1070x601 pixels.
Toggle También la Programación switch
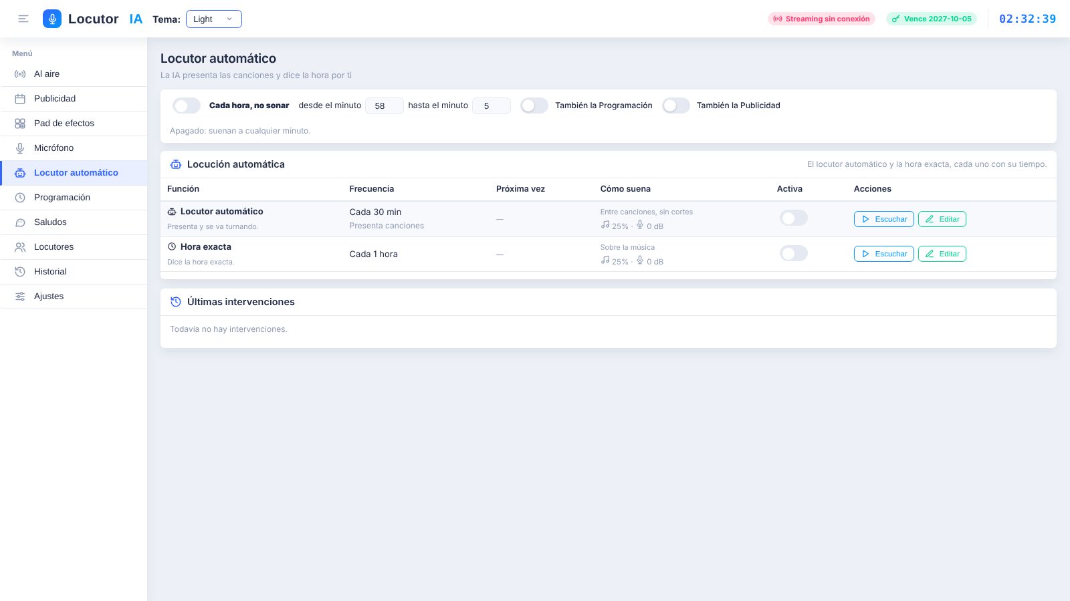coord(534,106)
